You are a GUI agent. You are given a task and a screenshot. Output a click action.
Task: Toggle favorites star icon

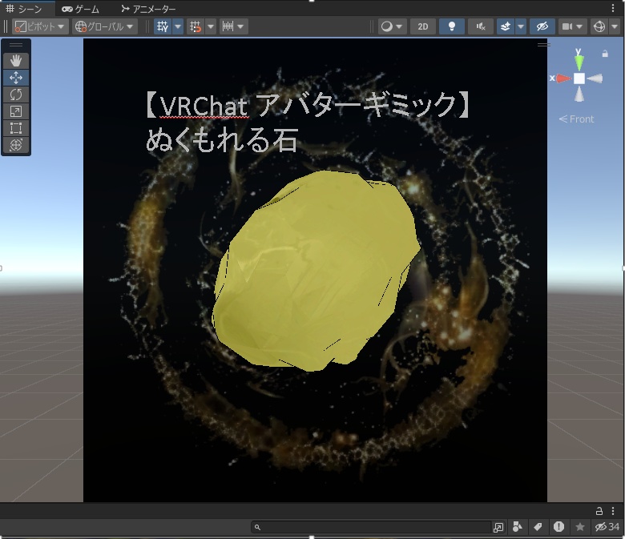580,527
